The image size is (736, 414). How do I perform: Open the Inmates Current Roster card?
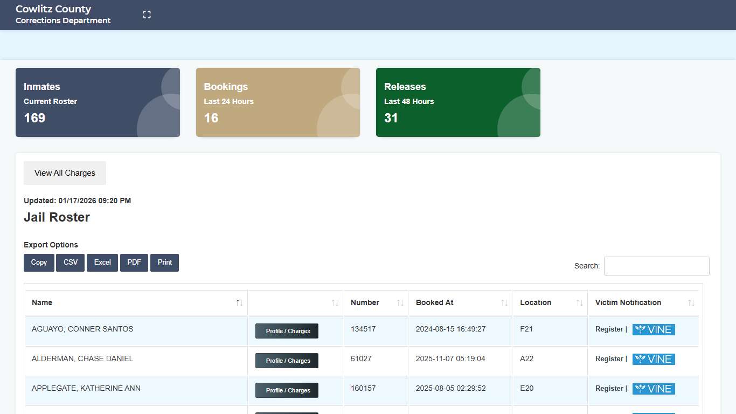pyautogui.click(x=98, y=102)
